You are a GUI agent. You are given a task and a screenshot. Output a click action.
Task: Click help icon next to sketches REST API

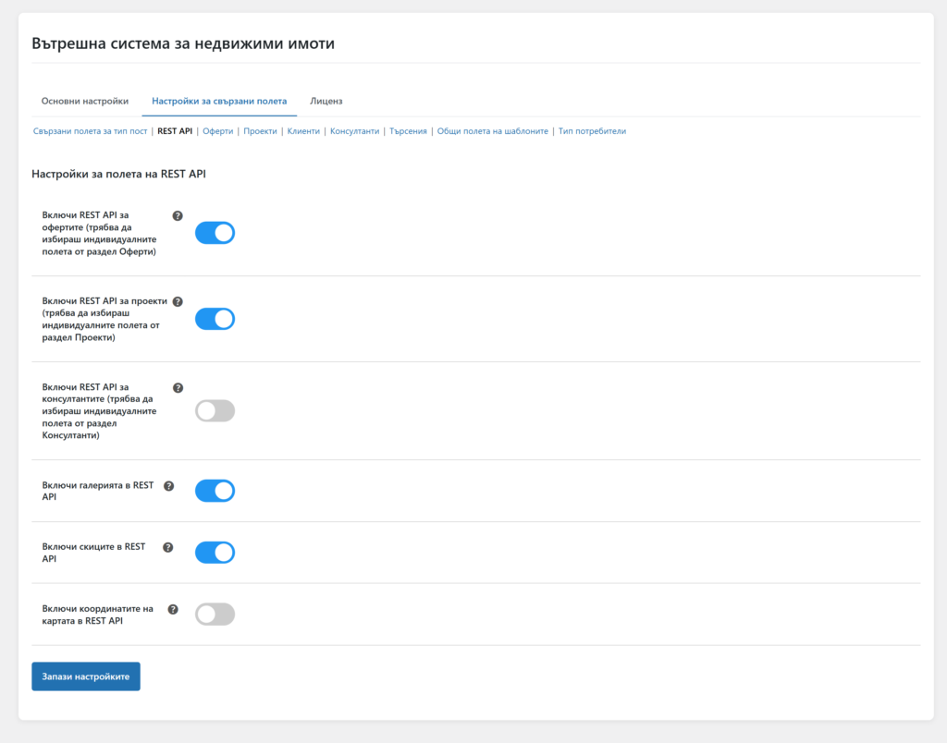point(167,547)
